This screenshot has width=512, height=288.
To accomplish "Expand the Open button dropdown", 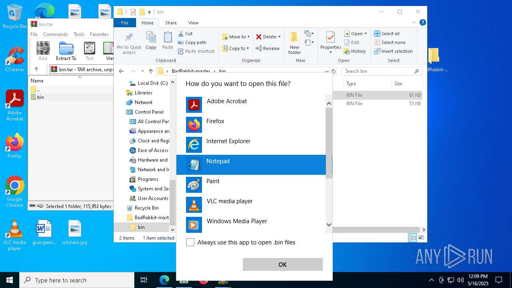I will tap(366, 34).
